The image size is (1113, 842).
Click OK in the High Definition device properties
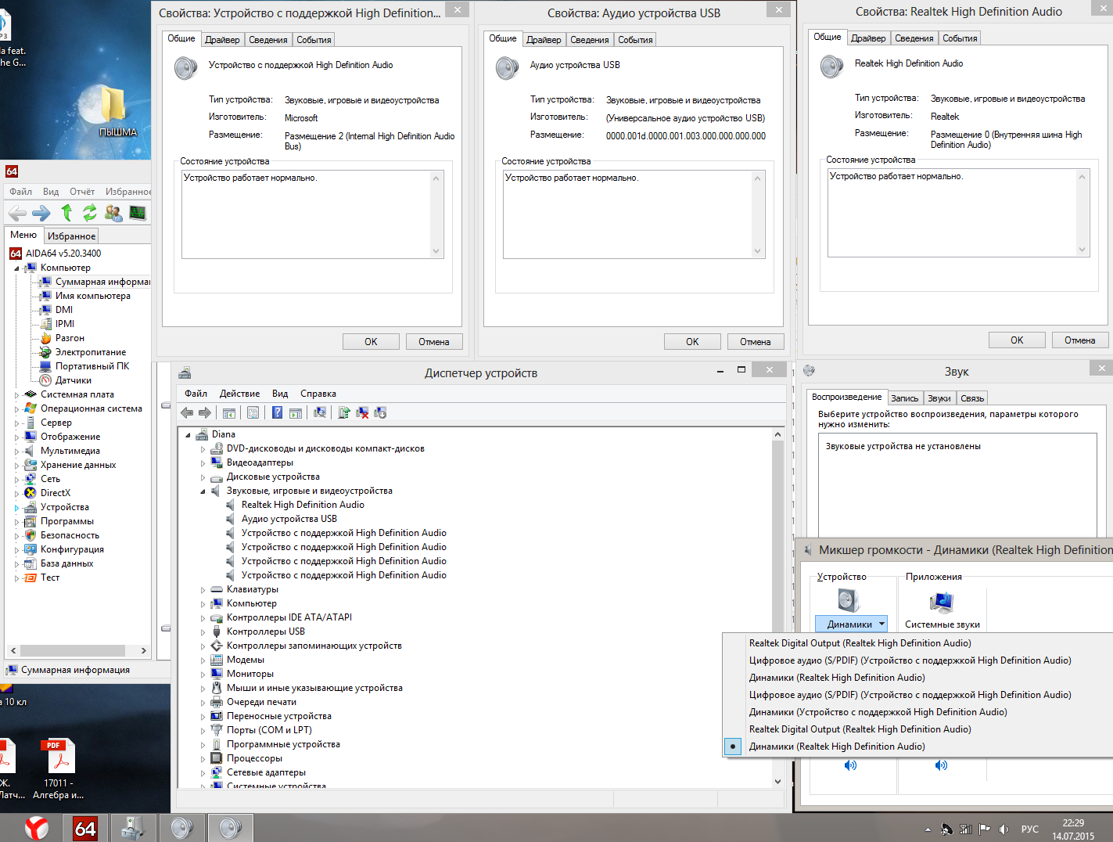tap(371, 342)
